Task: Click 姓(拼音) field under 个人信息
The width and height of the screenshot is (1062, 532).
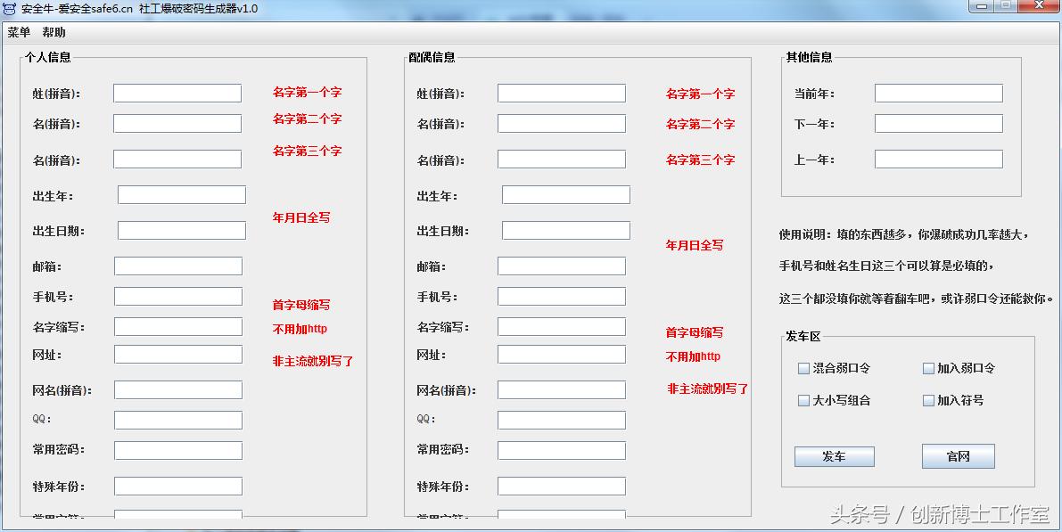Action: 177,93
